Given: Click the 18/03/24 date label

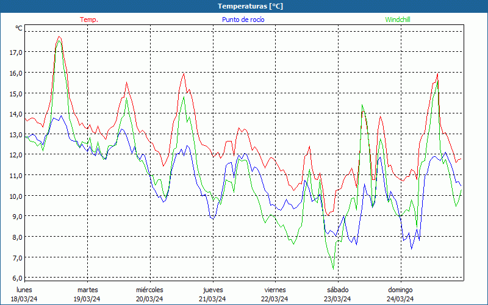Looking at the screenshot, I should pyautogui.click(x=24, y=299).
